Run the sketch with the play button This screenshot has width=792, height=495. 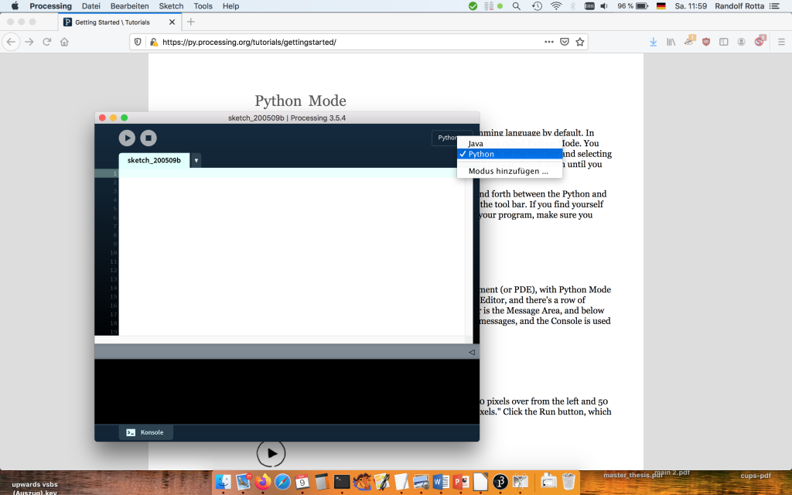pyautogui.click(x=126, y=138)
